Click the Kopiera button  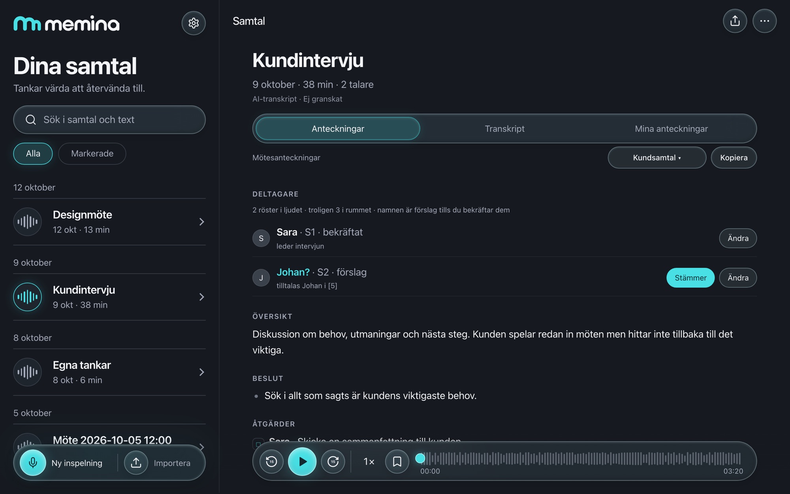(x=734, y=158)
